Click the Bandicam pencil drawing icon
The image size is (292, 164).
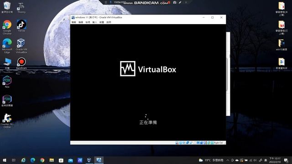(180, 2)
